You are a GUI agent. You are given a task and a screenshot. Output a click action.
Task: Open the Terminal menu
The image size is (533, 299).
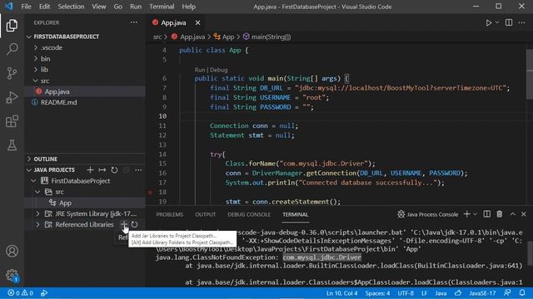point(162,7)
